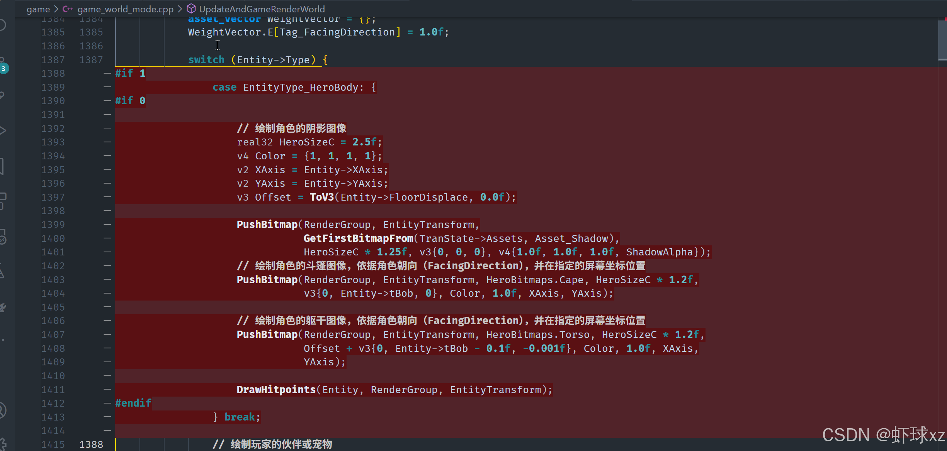Open game_world_mode.cpp breadcrumb dropdown
Screen dimensions: 947x451
click(125, 9)
